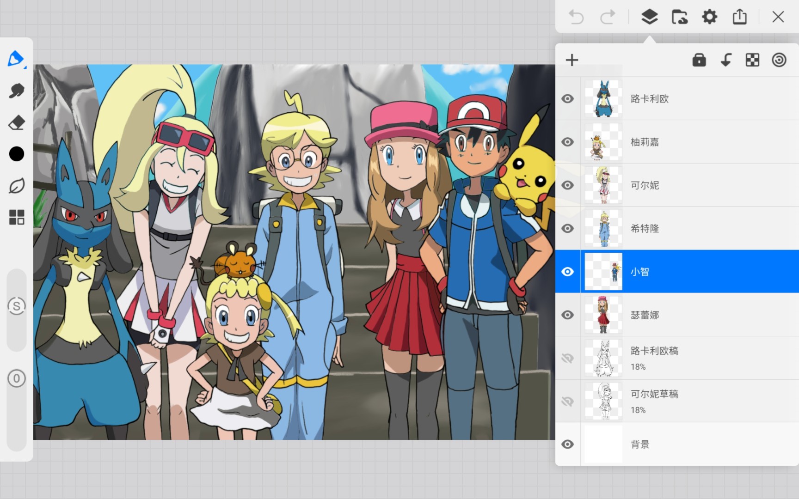Undo the last stroke
The height and width of the screenshot is (499, 799).
[576, 17]
